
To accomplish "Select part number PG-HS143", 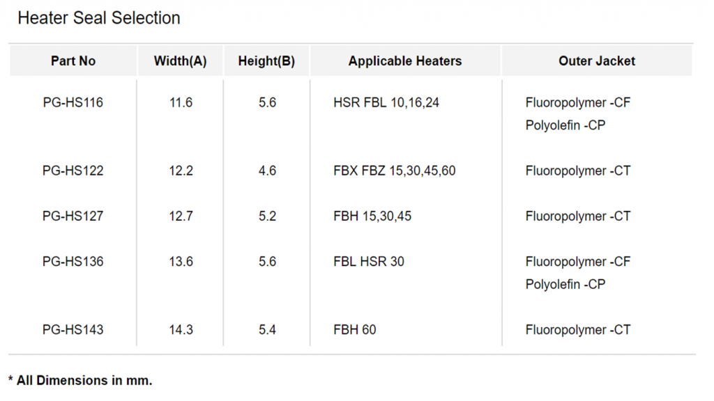I will 73,329.
